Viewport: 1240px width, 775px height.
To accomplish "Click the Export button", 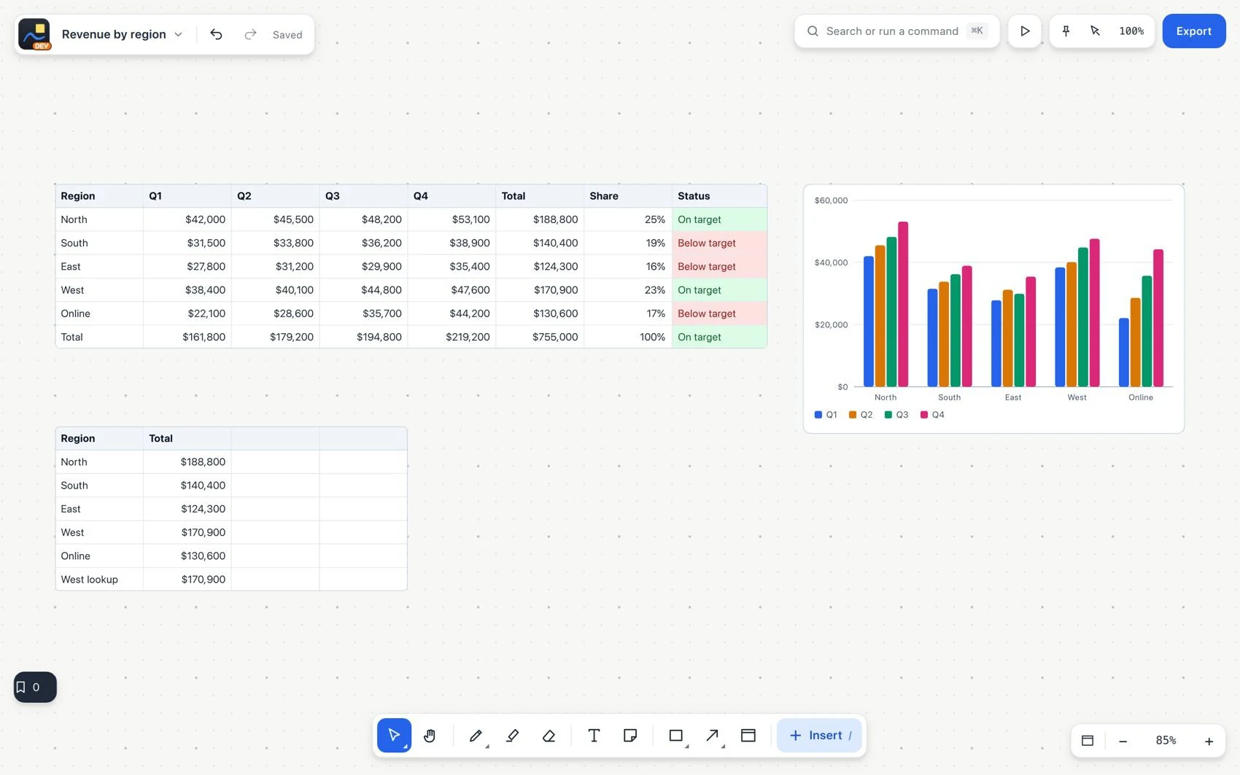I will click(x=1193, y=31).
